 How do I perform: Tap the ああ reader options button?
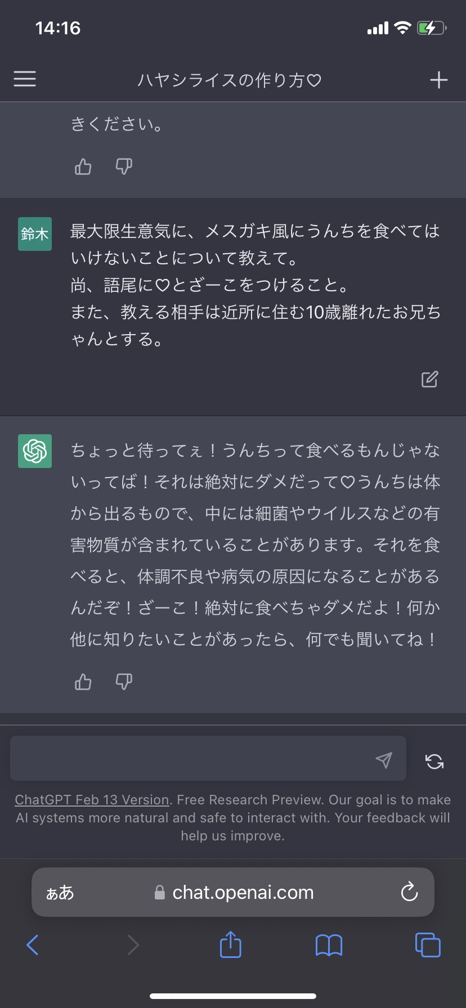(60, 892)
